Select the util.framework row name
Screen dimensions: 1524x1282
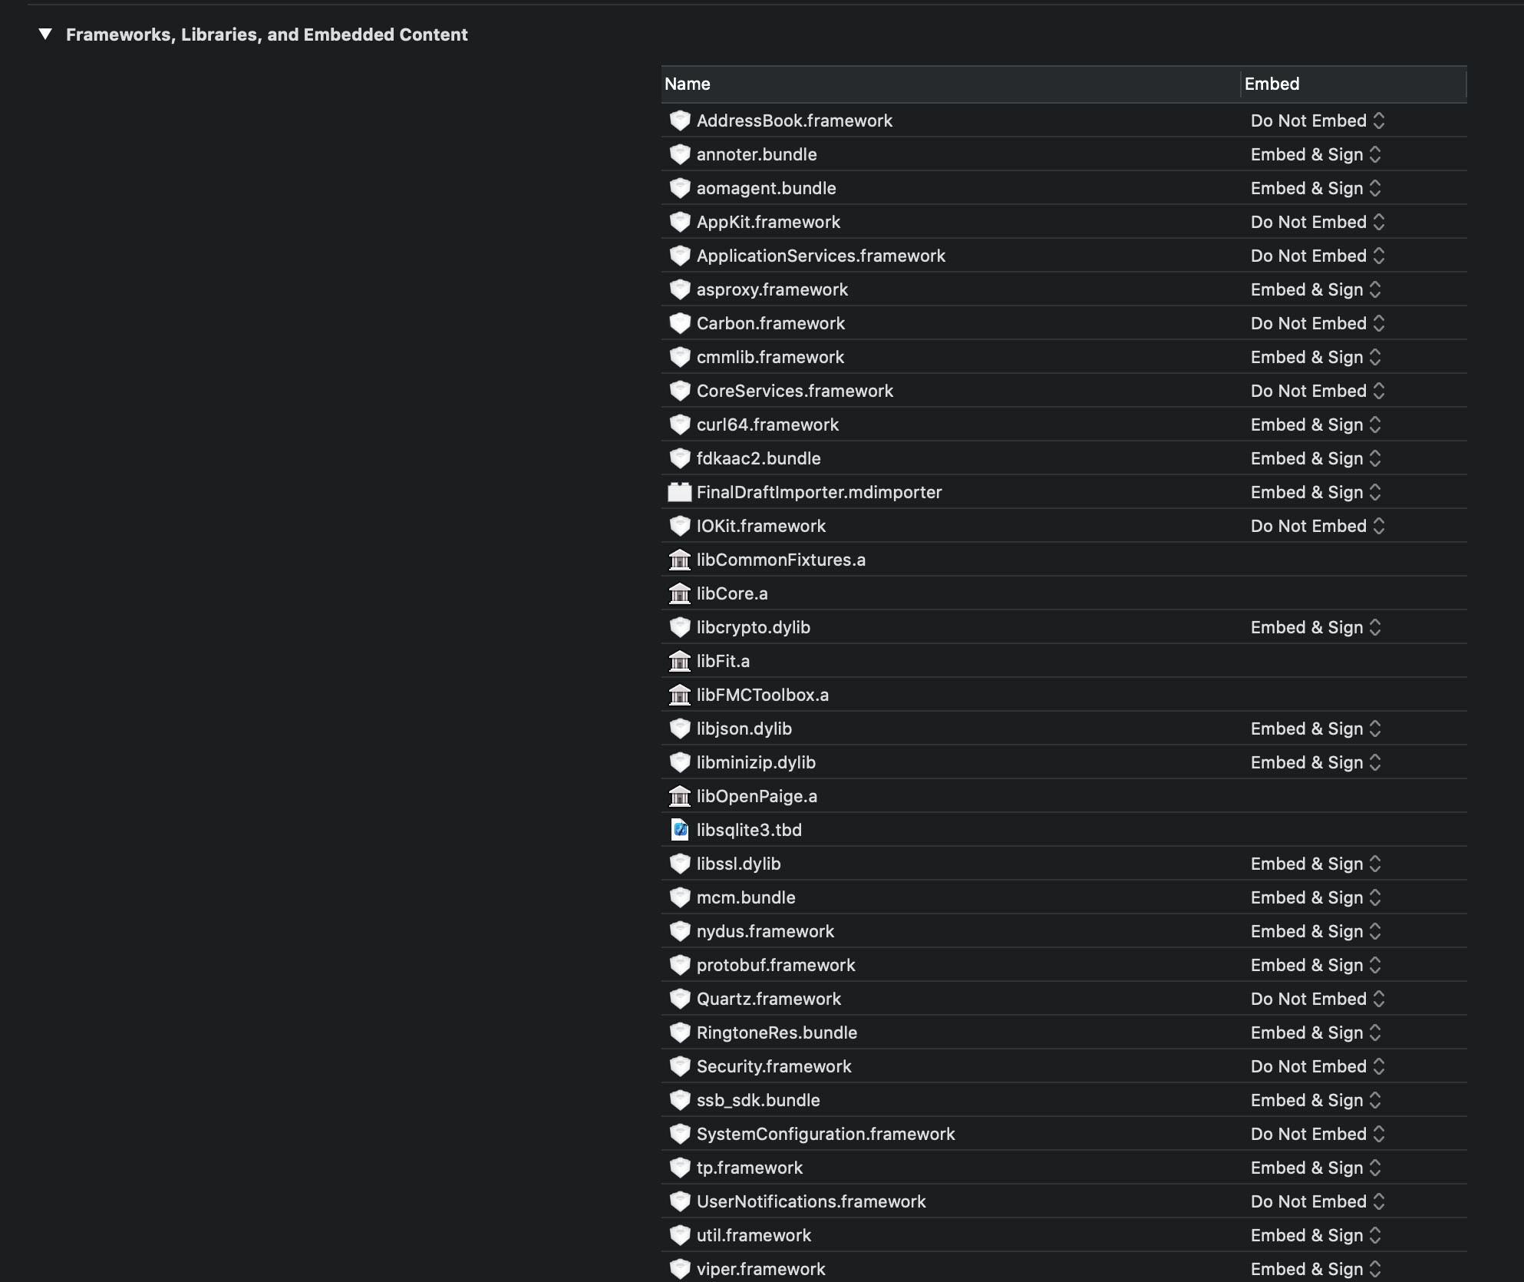pyautogui.click(x=754, y=1235)
